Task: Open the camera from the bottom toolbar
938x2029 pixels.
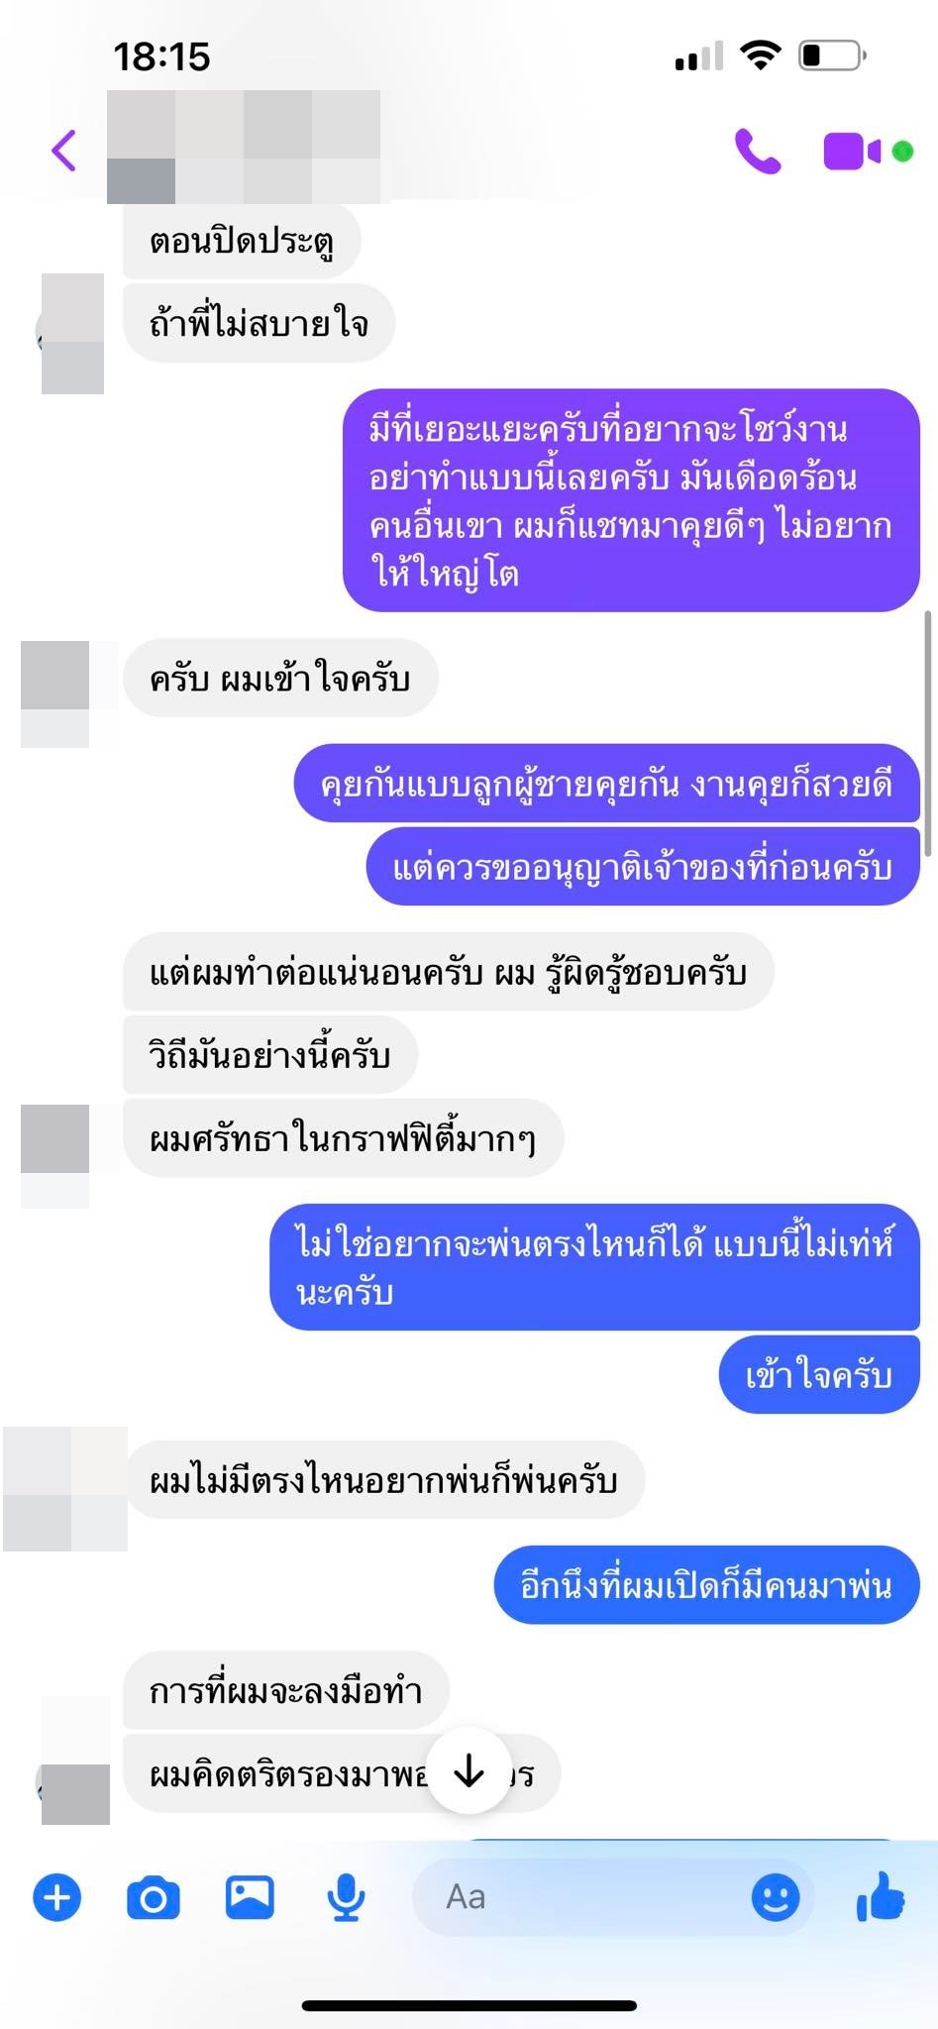Action: point(154,1897)
